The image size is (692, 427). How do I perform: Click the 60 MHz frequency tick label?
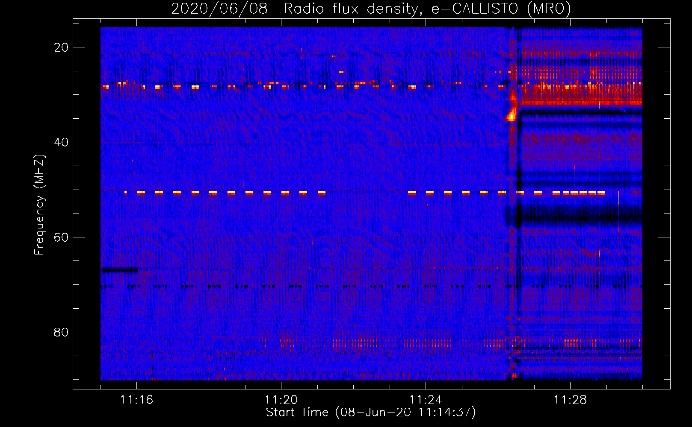point(61,237)
